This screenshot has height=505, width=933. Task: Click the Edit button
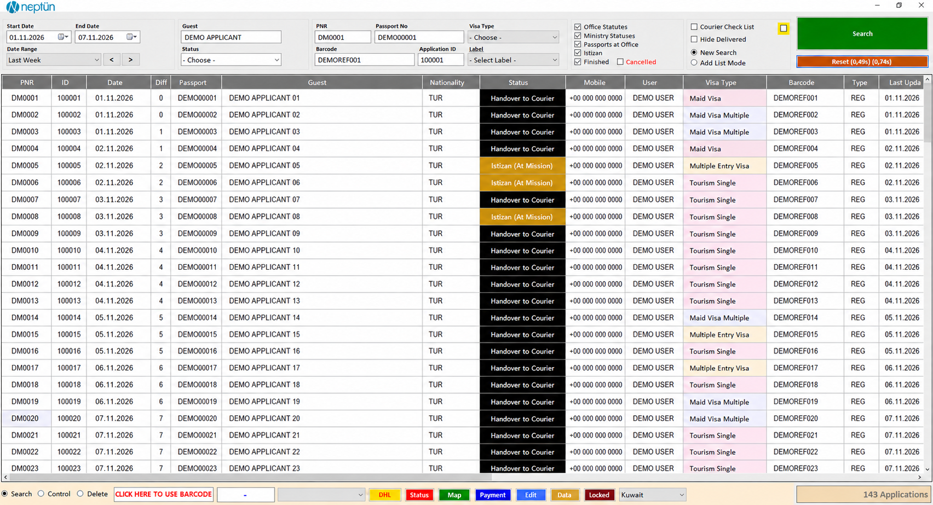(531, 495)
